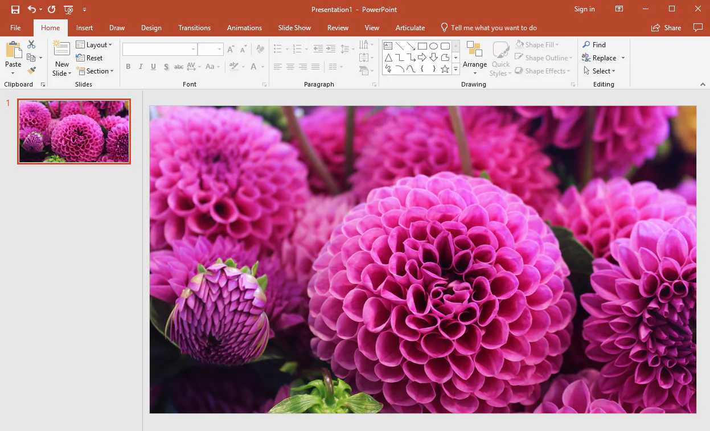Select slide 1 thumbnail

pos(74,132)
